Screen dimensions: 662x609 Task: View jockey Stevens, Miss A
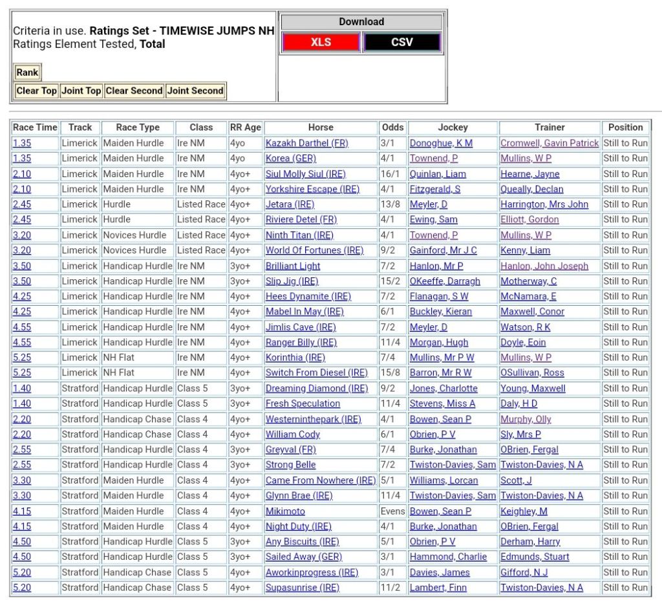442,403
